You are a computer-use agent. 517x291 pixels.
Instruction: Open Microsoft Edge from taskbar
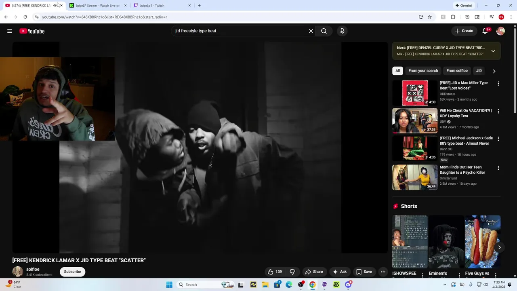coord(289,285)
